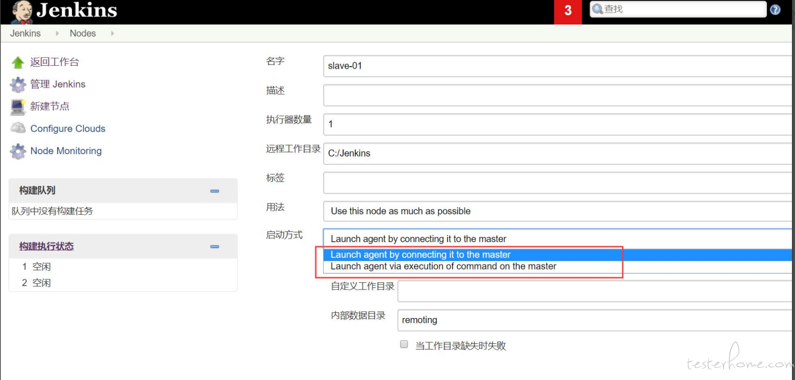Viewport: 795px width, 380px height.
Task: Click the 自定义工作目录 field
Action: (595, 291)
